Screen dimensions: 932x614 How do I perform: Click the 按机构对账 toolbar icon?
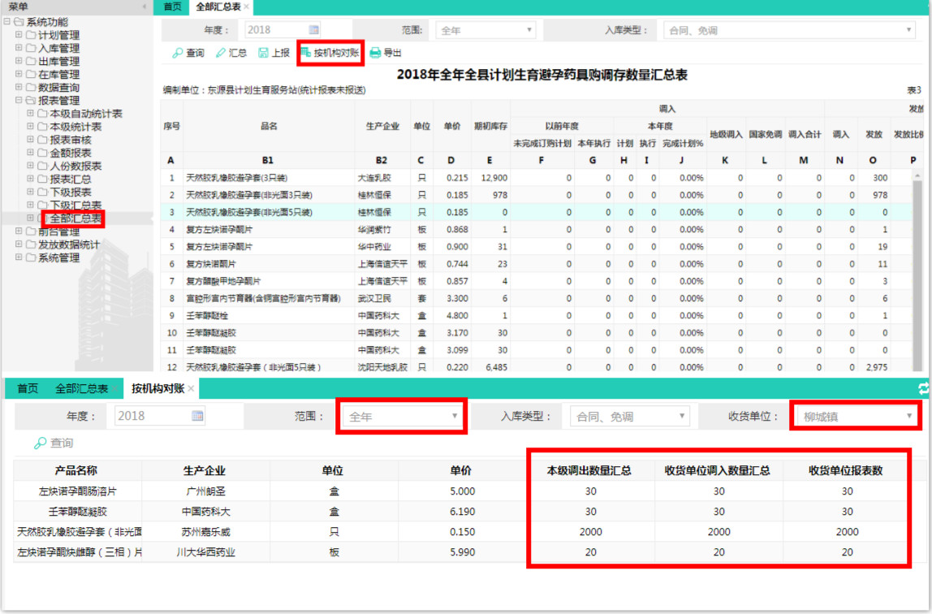(305, 53)
